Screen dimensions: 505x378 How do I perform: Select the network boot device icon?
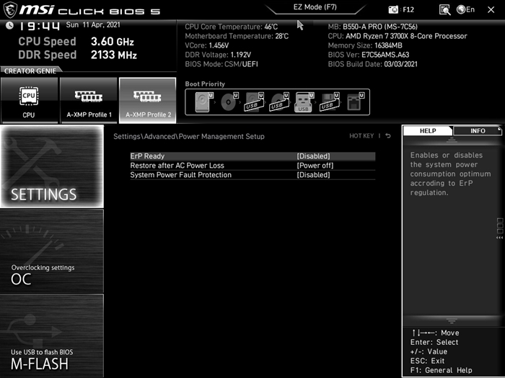tap(355, 102)
